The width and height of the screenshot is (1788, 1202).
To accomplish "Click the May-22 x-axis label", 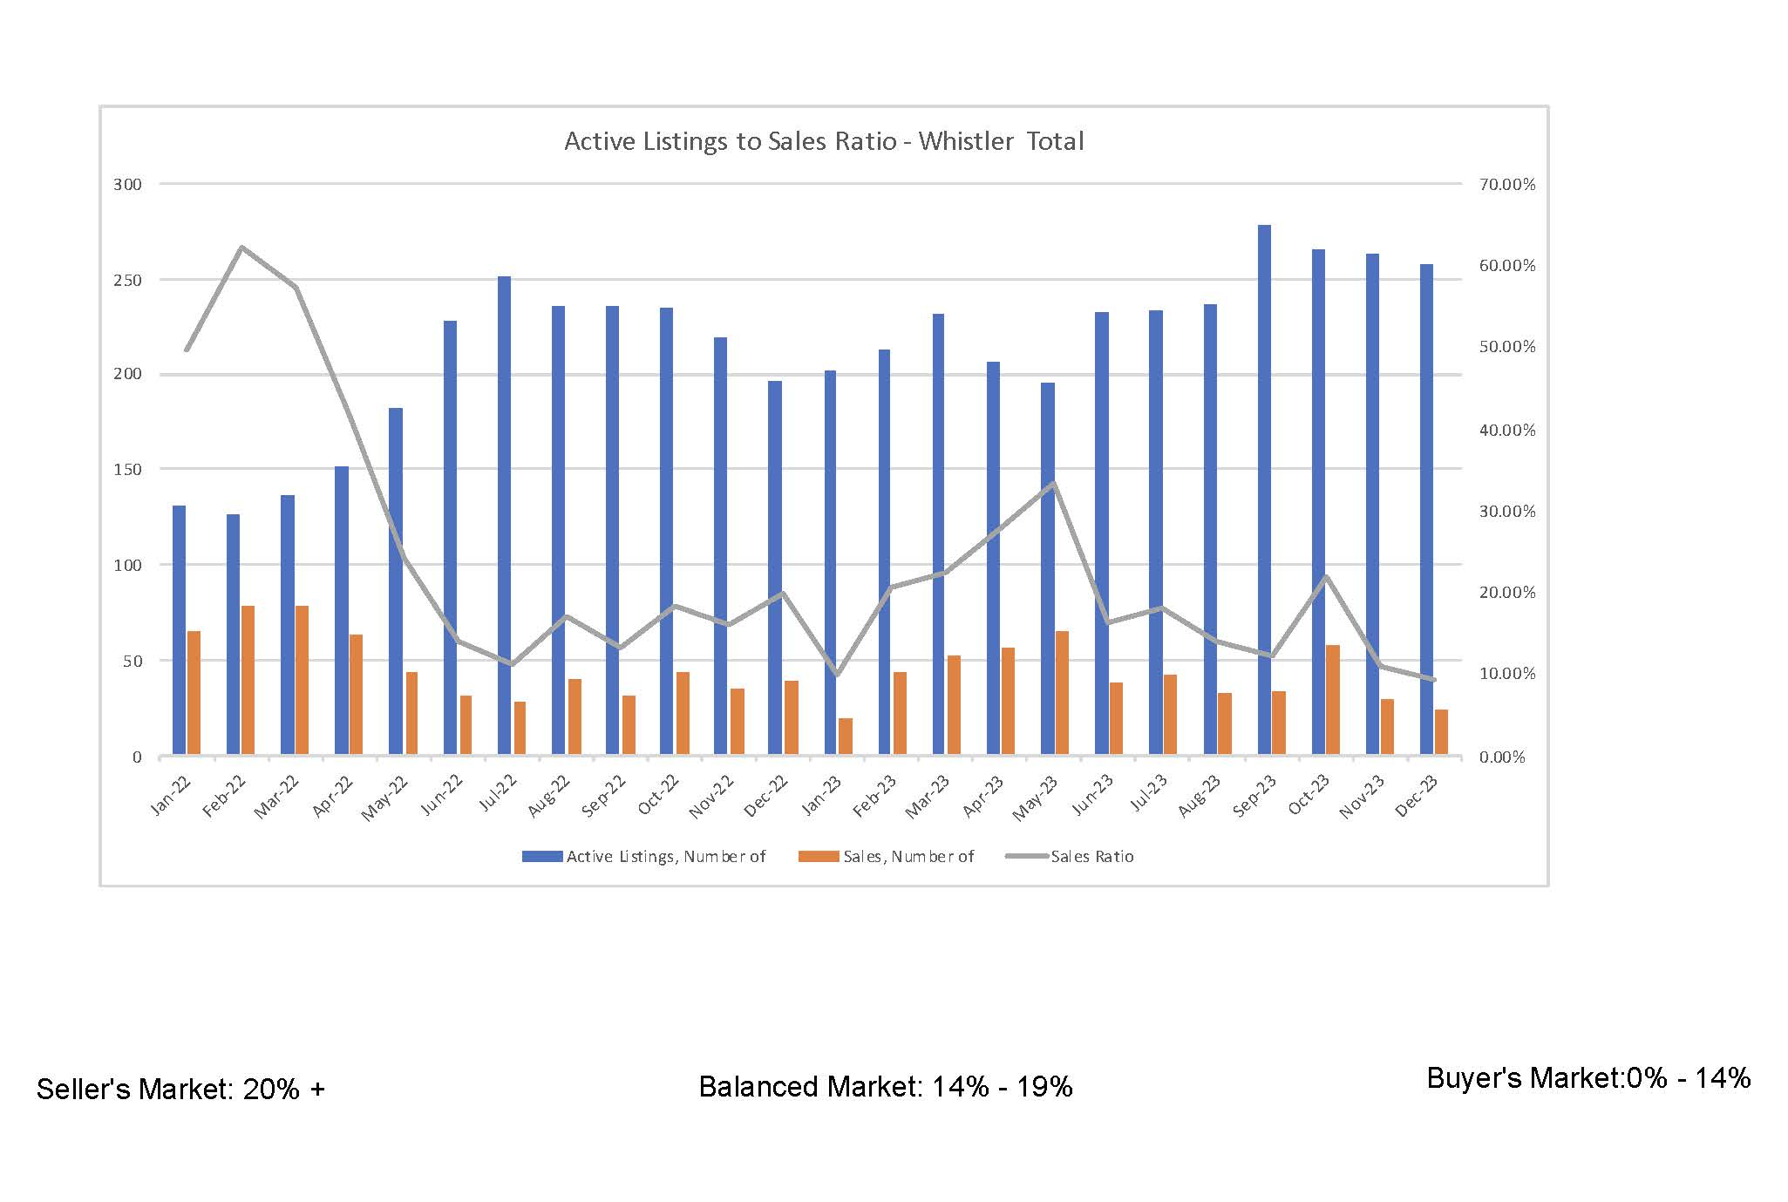I will pos(385,798).
